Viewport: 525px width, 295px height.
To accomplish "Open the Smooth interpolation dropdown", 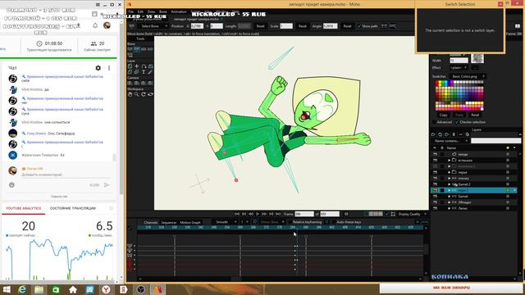I will [x=225, y=222].
